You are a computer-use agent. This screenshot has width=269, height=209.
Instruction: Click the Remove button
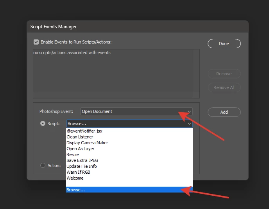click(x=224, y=74)
